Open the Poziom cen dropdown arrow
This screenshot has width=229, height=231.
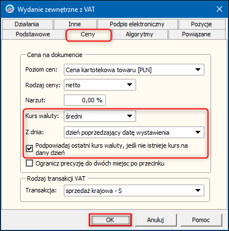click(x=198, y=70)
